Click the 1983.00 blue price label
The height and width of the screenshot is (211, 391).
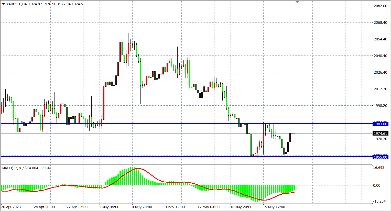pyautogui.click(x=381, y=124)
